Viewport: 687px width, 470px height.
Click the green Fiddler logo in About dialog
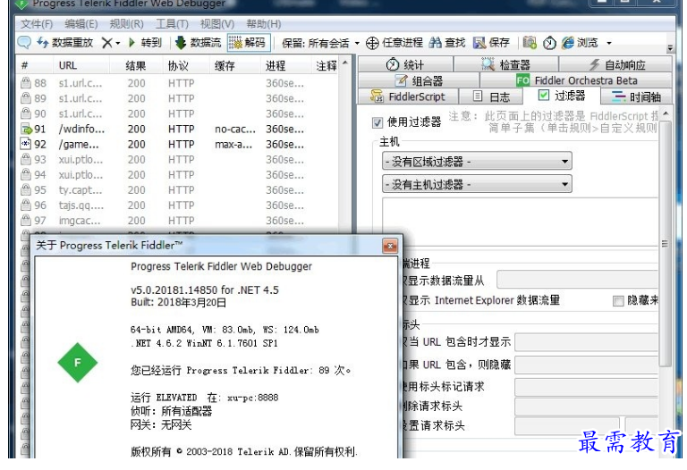tap(77, 363)
